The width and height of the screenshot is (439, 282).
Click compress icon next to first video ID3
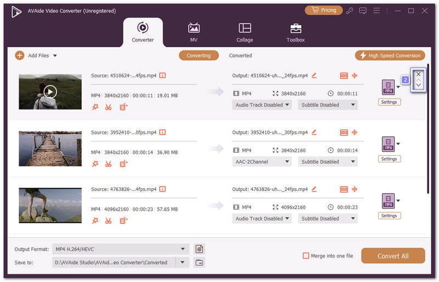tap(355, 76)
